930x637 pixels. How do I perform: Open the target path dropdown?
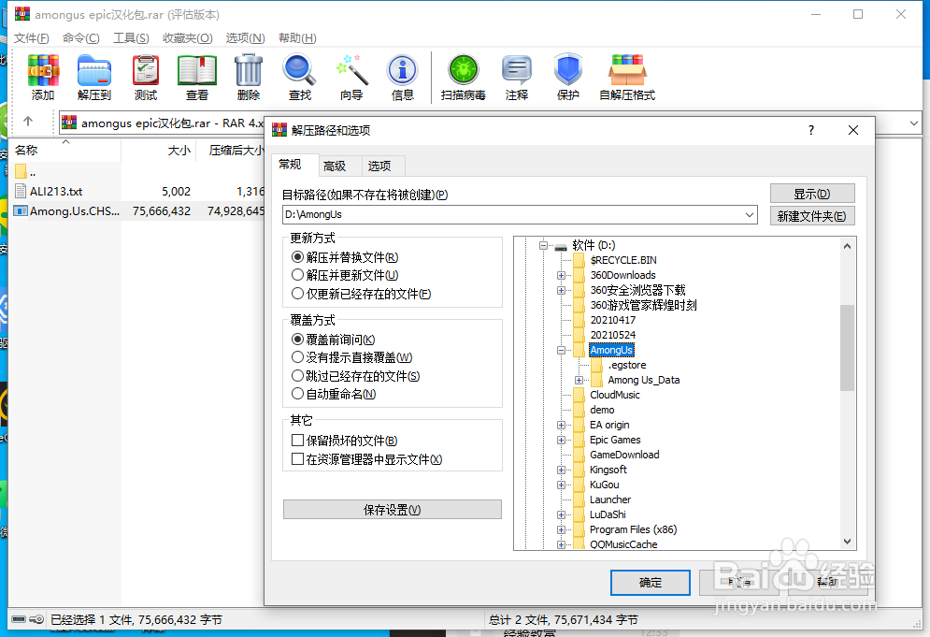point(749,214)
